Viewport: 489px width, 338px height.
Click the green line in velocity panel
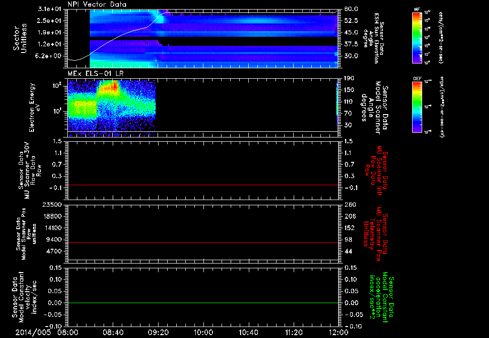click(203, 303)
